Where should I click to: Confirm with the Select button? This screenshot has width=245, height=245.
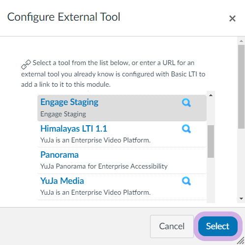(217, 226)
